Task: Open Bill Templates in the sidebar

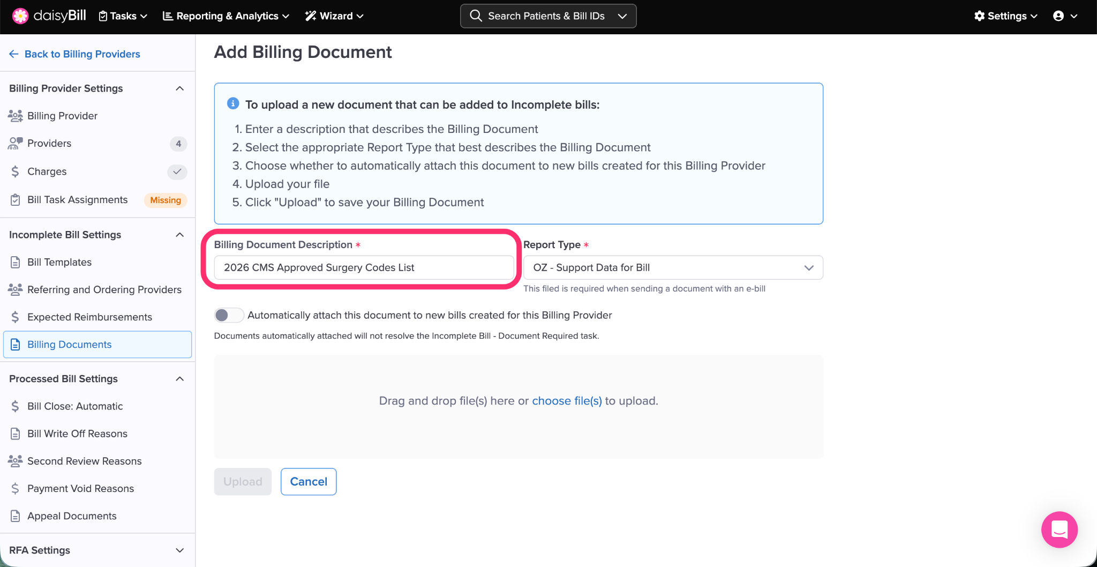Action: tap(59, 262)
